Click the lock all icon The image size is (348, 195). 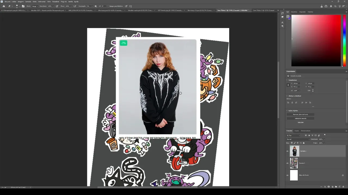click(304, 143)
